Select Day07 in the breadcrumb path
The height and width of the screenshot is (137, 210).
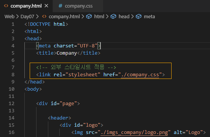pyautogui.click(x=27, y=17)
